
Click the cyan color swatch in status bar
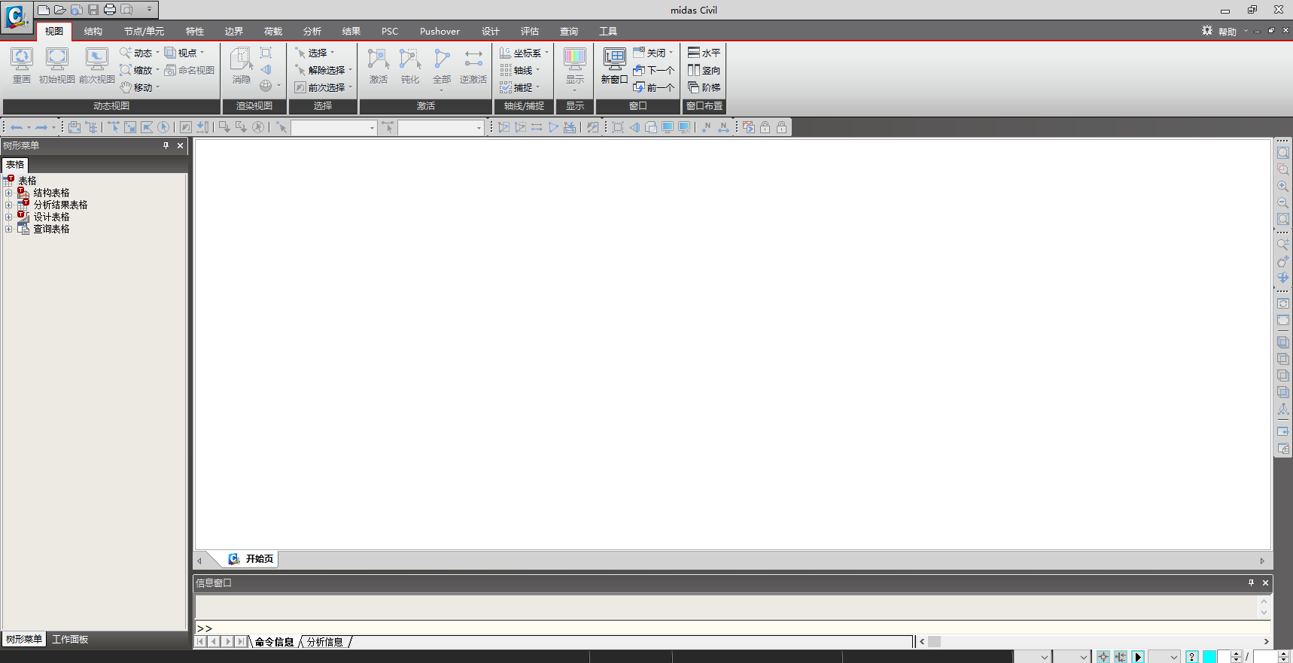pyautogui.click(x=1209, y=657)
